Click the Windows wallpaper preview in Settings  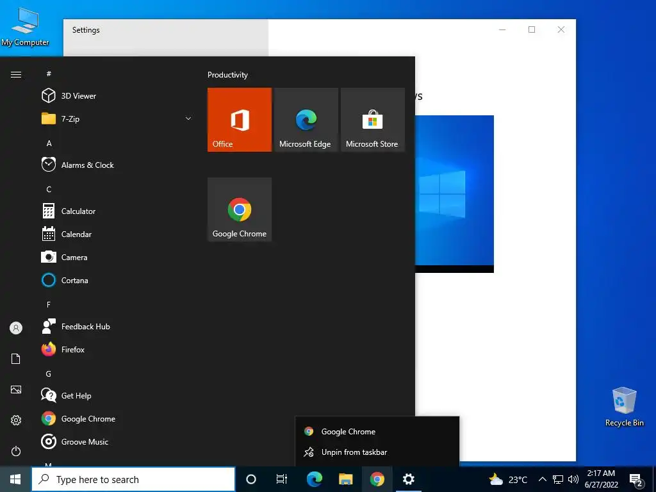pos(454,193)
